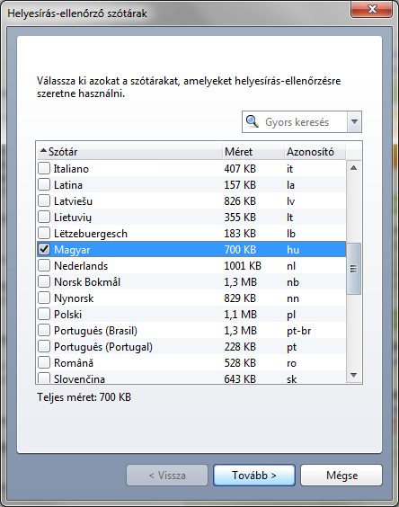Click the vertical scrollbar thumb
Screen dimensions: 399x507
click(354, 269)
